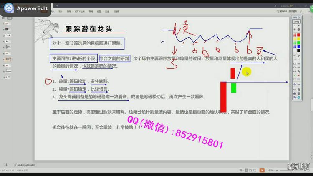Screen dimensions: 313x176
Task: Click the trash icon to clear annotations
Action: (299, 89)
